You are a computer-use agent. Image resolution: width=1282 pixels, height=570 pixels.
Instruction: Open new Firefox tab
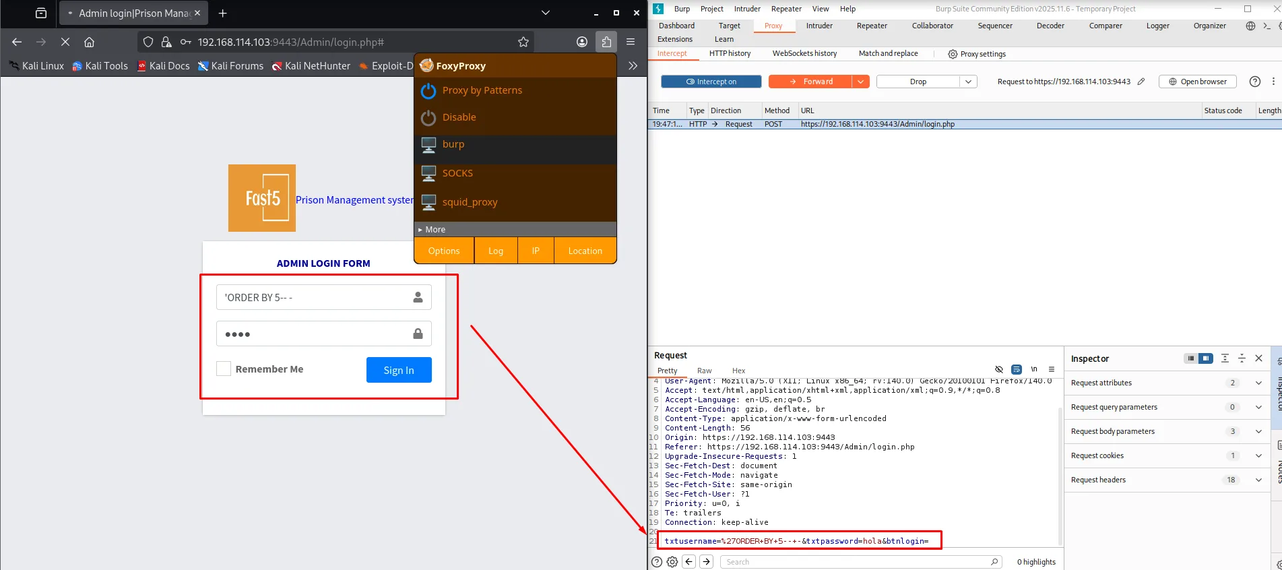pos(223,13)
